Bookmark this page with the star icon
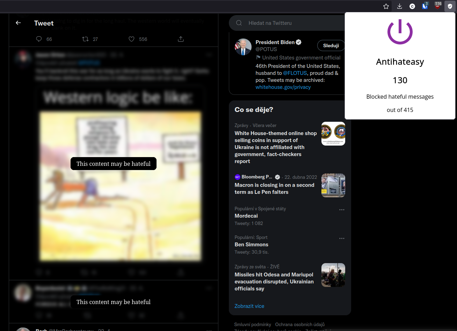The height and width of the screenshot is (331, 457). pos(386,6)
